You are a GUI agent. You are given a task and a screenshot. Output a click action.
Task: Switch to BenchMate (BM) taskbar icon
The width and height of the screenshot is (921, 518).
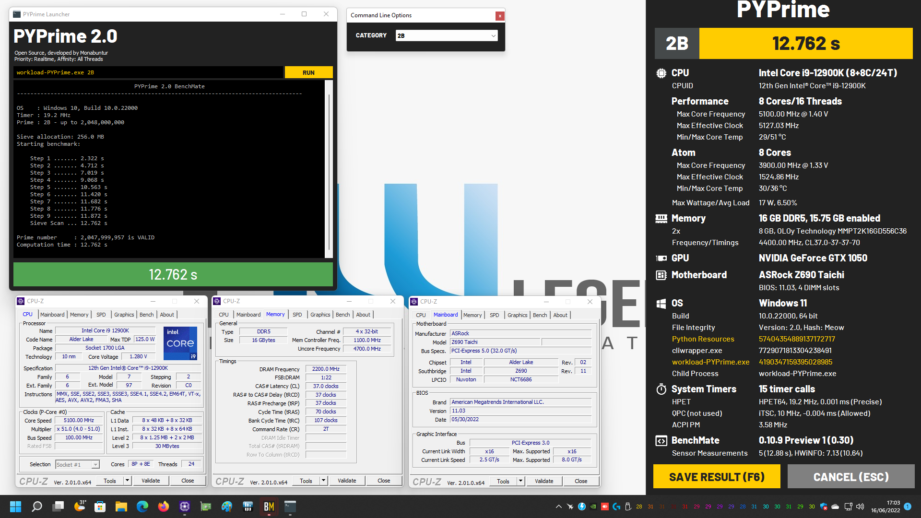tap(269, 506)
